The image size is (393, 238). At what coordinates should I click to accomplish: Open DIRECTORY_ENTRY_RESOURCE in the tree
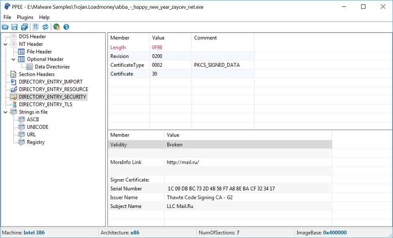53,89
